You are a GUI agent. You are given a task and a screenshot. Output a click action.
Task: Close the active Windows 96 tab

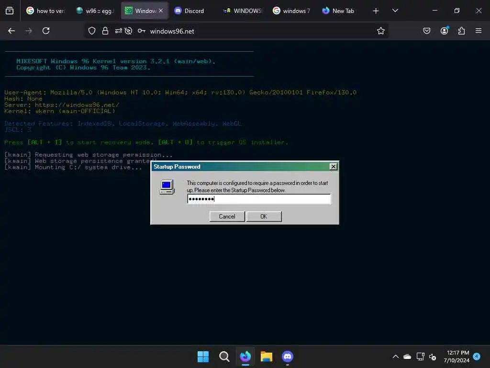[161, 11]
